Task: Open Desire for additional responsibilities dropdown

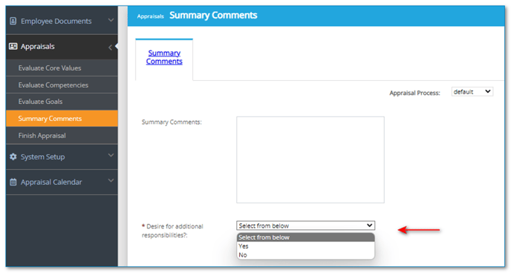Action: tap(305, 226)
